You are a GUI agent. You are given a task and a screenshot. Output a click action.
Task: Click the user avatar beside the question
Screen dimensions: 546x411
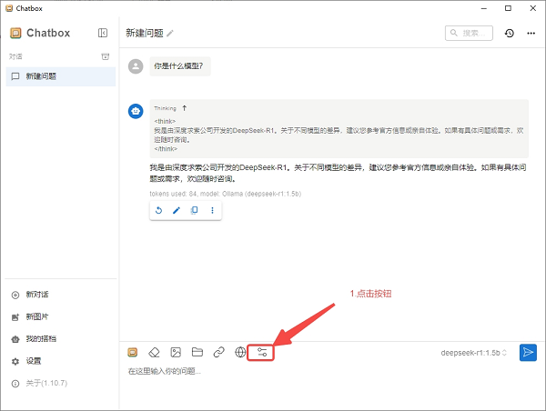(136, 66)
